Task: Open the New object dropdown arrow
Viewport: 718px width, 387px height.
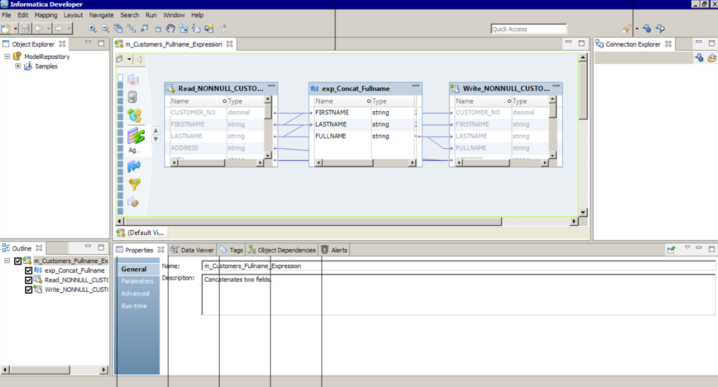Action: [x=15, y=28]
